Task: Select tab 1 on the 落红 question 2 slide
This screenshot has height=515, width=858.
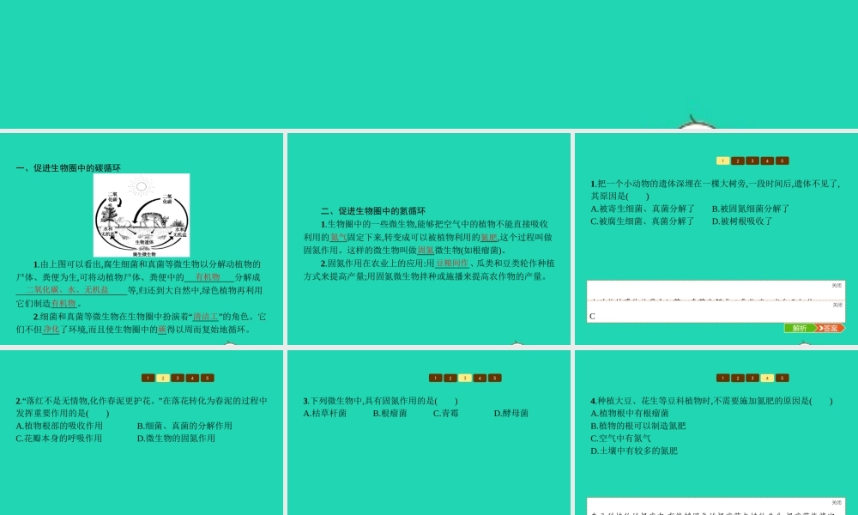Action: pyautogui.click(x=148, y=378)
